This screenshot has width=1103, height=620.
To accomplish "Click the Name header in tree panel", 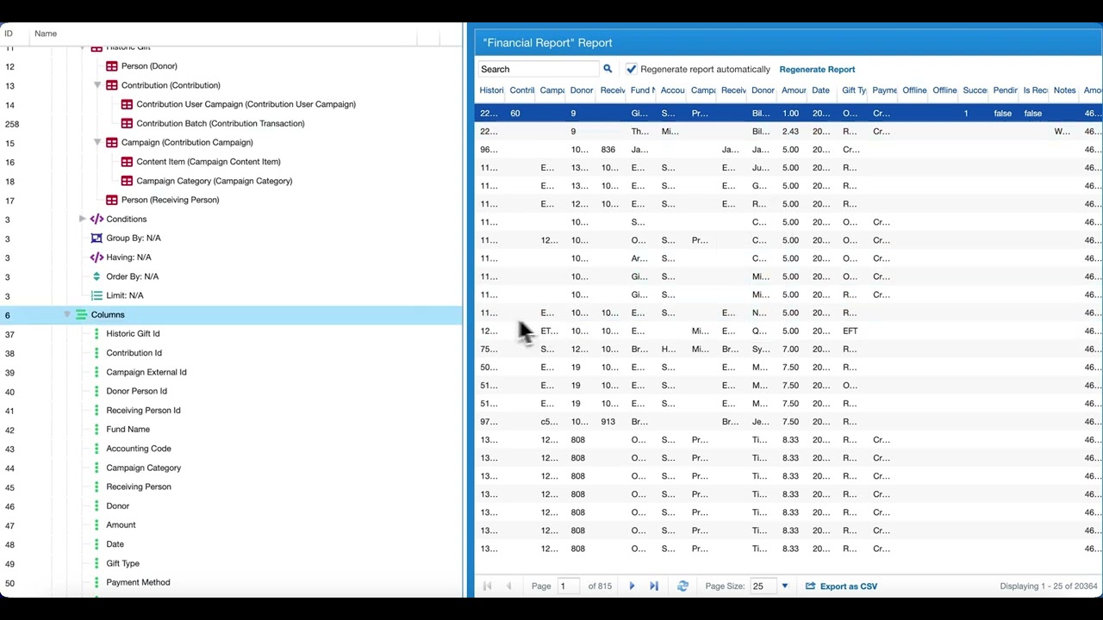I will click(x=46, y=34).
